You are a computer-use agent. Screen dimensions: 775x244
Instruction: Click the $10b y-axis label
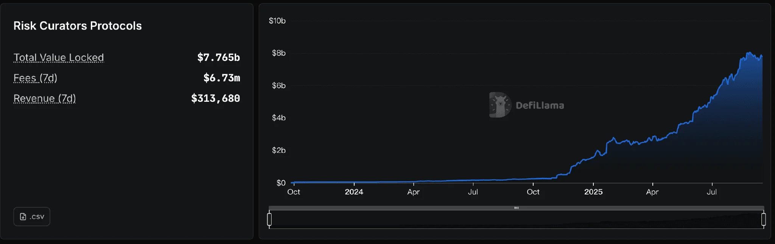[x=277, y=21]
